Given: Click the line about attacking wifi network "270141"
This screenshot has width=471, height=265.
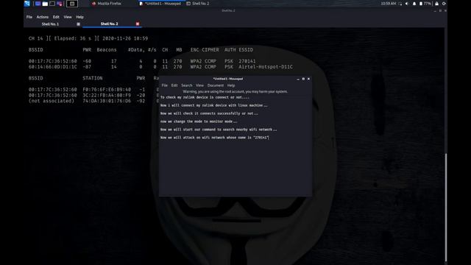Looking at the screenshot, I should pos(214,138).
